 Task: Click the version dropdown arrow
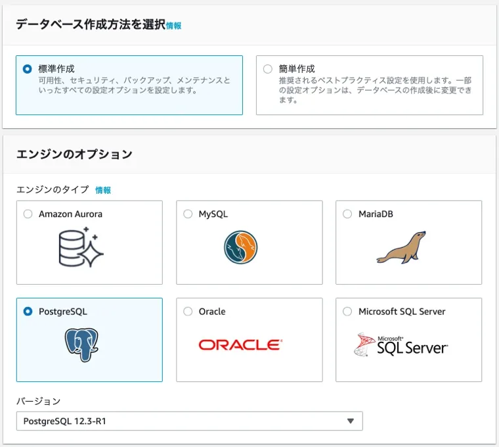click(351, 421)
